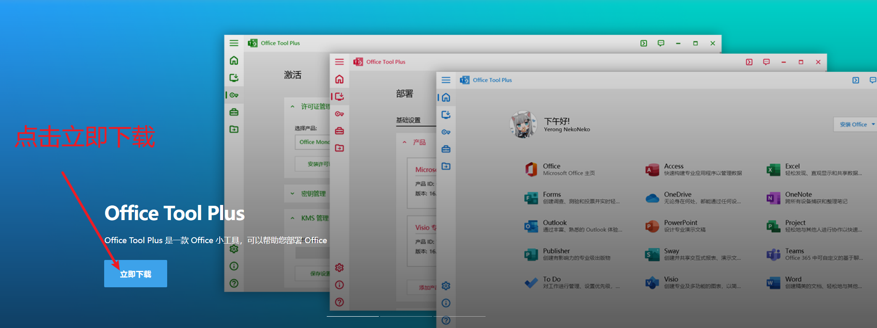Image resolution: width=877 pixels, height=328 pixels.
Task: Launch Outlook from the app list
Action: (x=573, y=226)
